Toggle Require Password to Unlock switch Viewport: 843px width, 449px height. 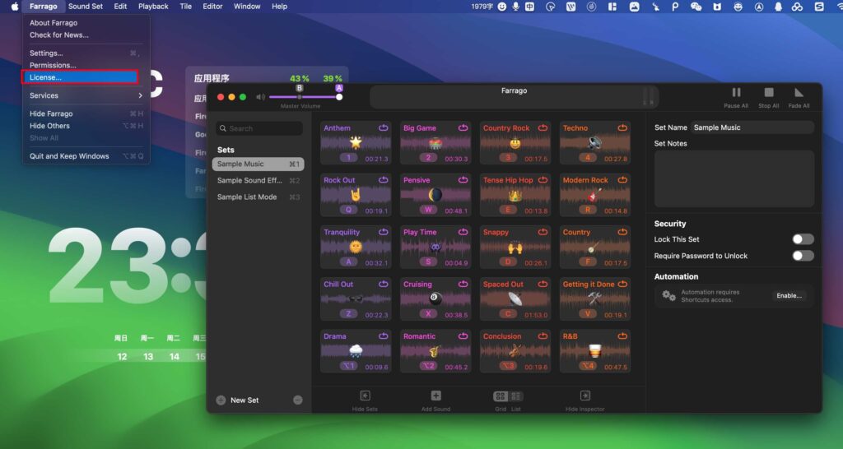(803, 256)
